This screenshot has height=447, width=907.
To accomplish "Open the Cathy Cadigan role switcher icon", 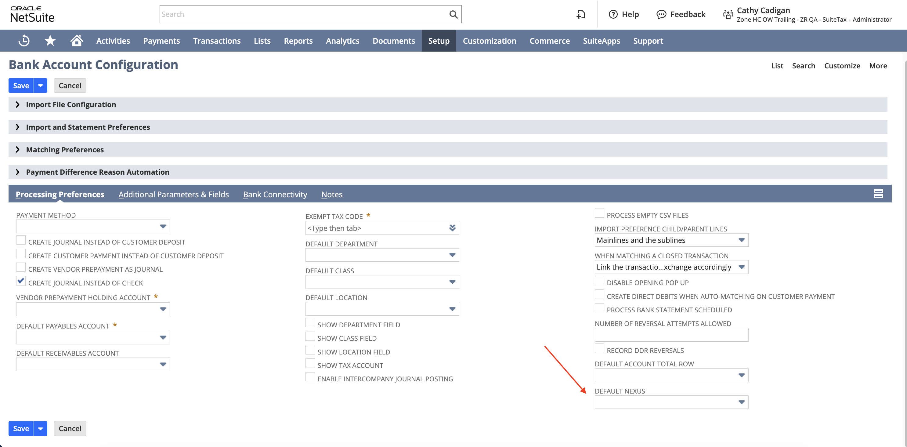I will tap(728, 14).
